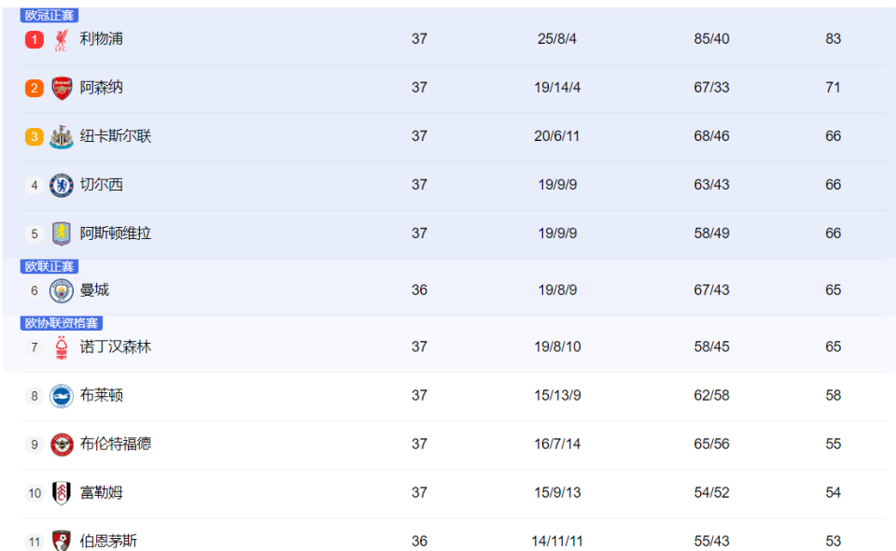Click the 欧协联资格赛 qualification label
Viewport: 896px width, 551px height.
pos(62,323)
